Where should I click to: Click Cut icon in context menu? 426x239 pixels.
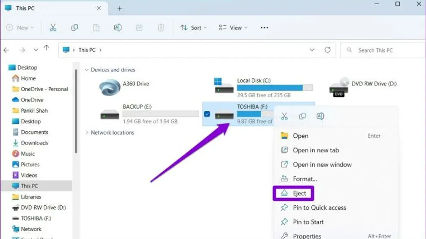(x=284, y=116)
